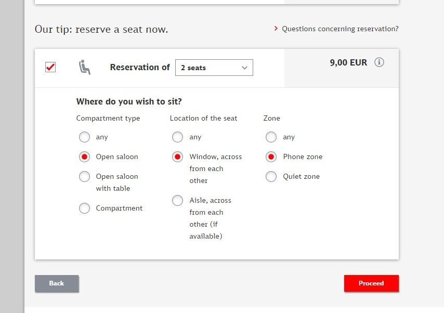Click the info icon beside 9,00 EUR

379,62
